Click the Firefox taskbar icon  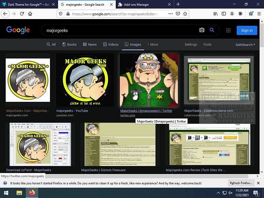coord(32,193)
